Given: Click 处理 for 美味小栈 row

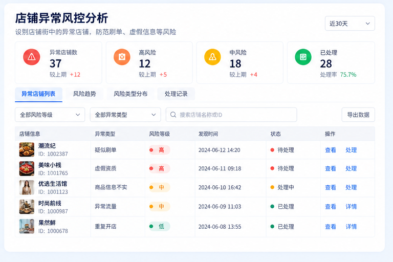Looking at the screenshot, I should pos(351,168).
